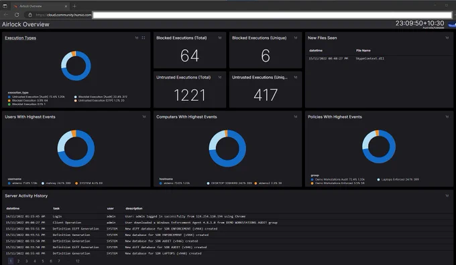
Task: Click 1d time badge on Untrusted Executions (Total)
Action: click(x=220, y=77)
